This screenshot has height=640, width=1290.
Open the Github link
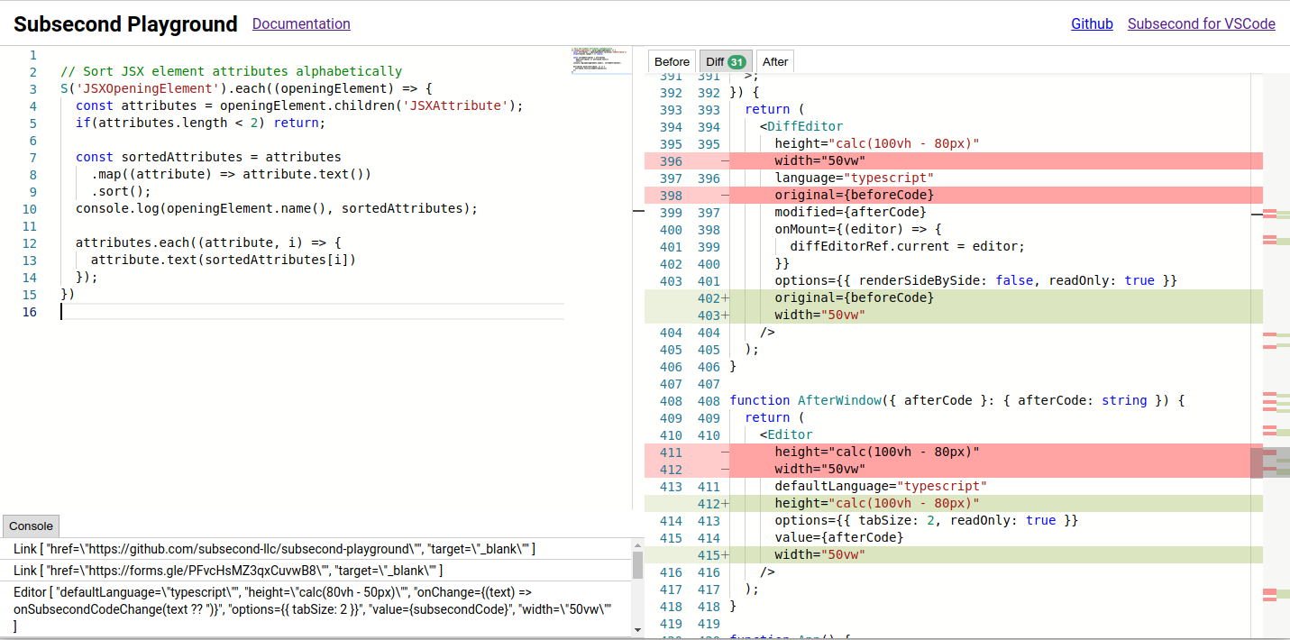tap(1092, 24)
